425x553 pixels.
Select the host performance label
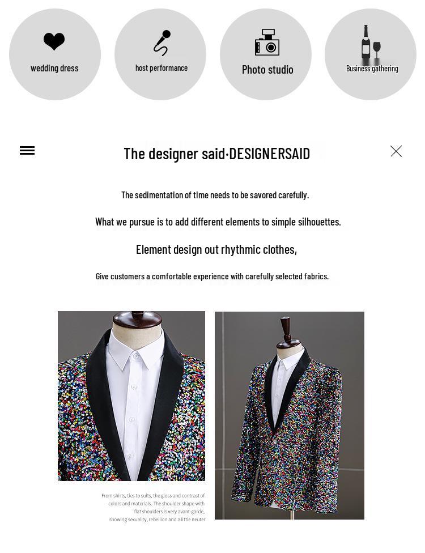click(x=161, y=68)
